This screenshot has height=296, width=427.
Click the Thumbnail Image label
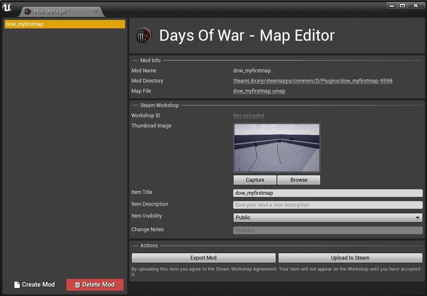coord(151,126)
